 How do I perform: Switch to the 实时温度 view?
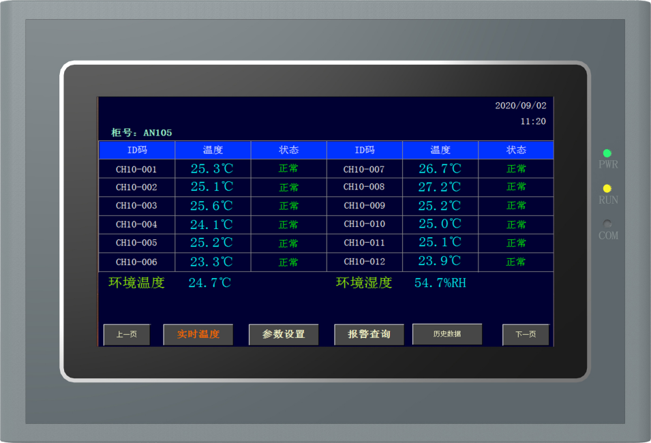pyautogui.click(x=198, y=335)
